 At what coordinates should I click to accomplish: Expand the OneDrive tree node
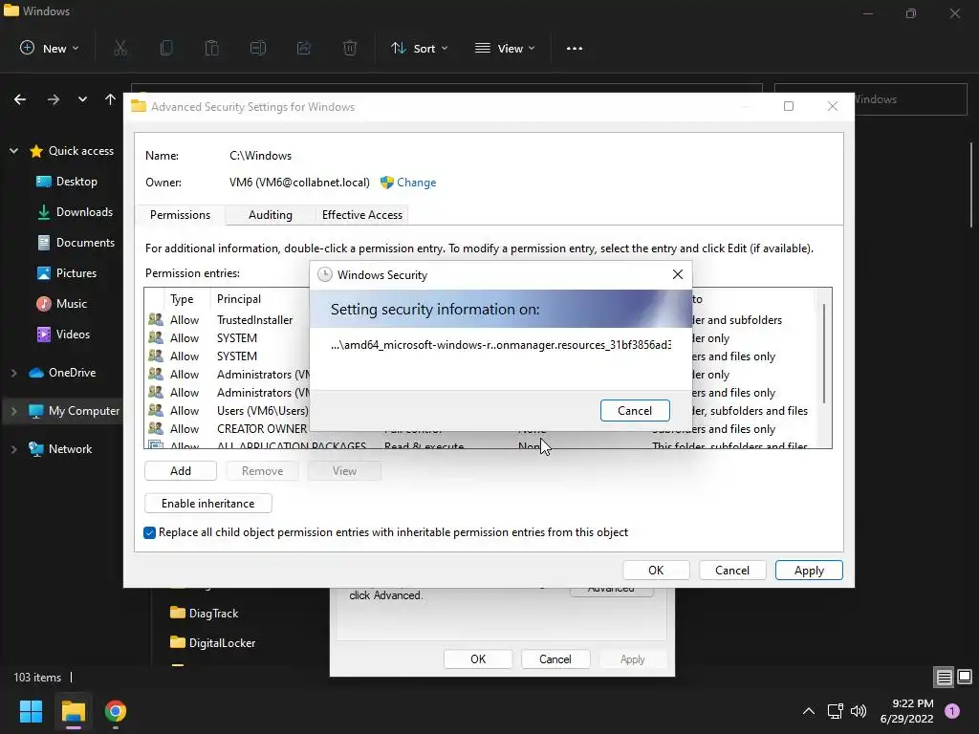click(x=13, y=373)
